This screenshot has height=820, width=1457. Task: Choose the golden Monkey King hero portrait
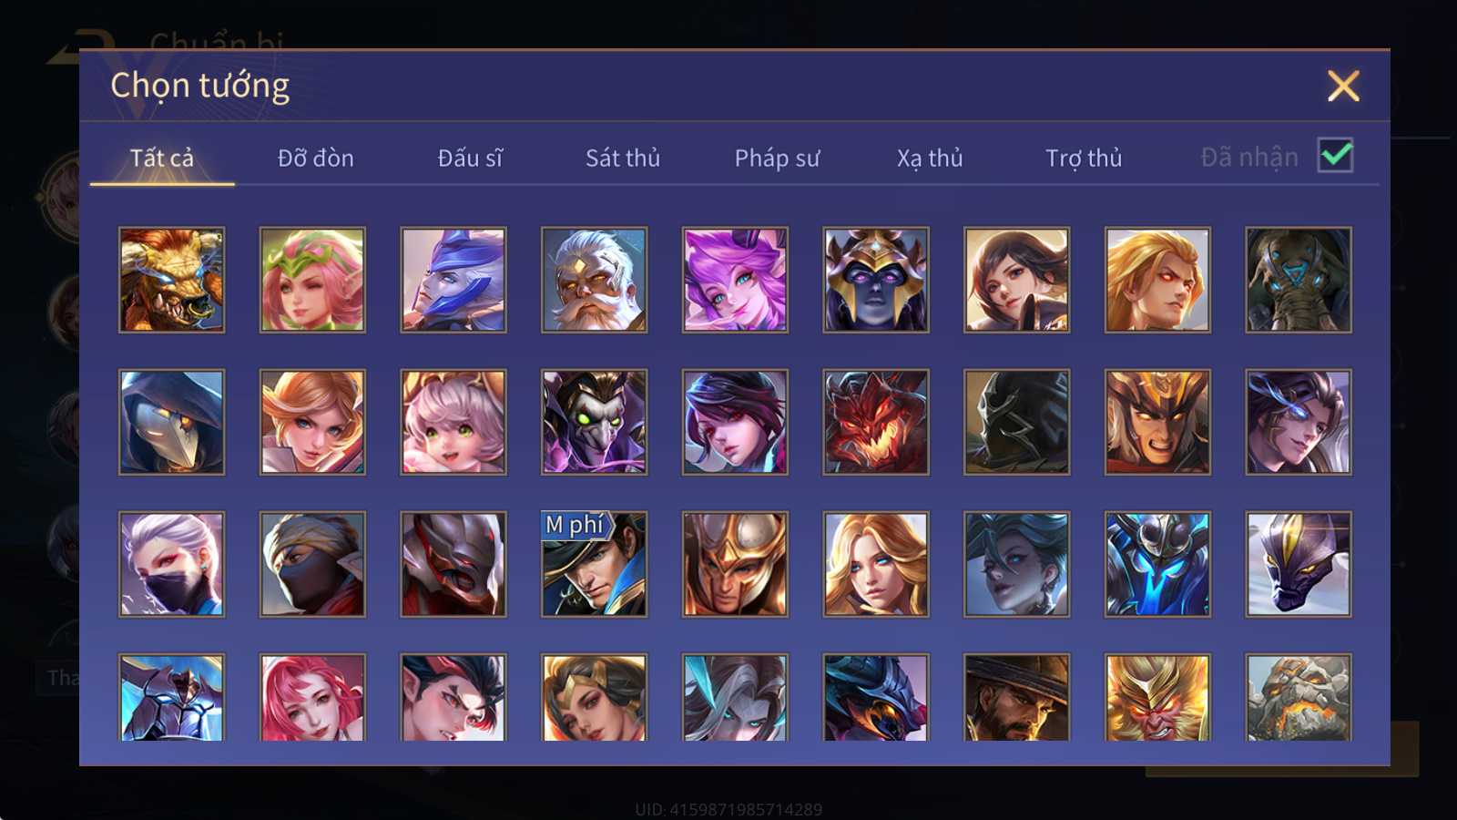point(1157,697)
